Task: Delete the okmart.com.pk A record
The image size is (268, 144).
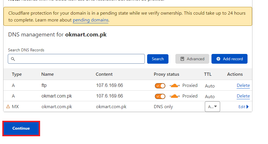Action: pos(243,96)
